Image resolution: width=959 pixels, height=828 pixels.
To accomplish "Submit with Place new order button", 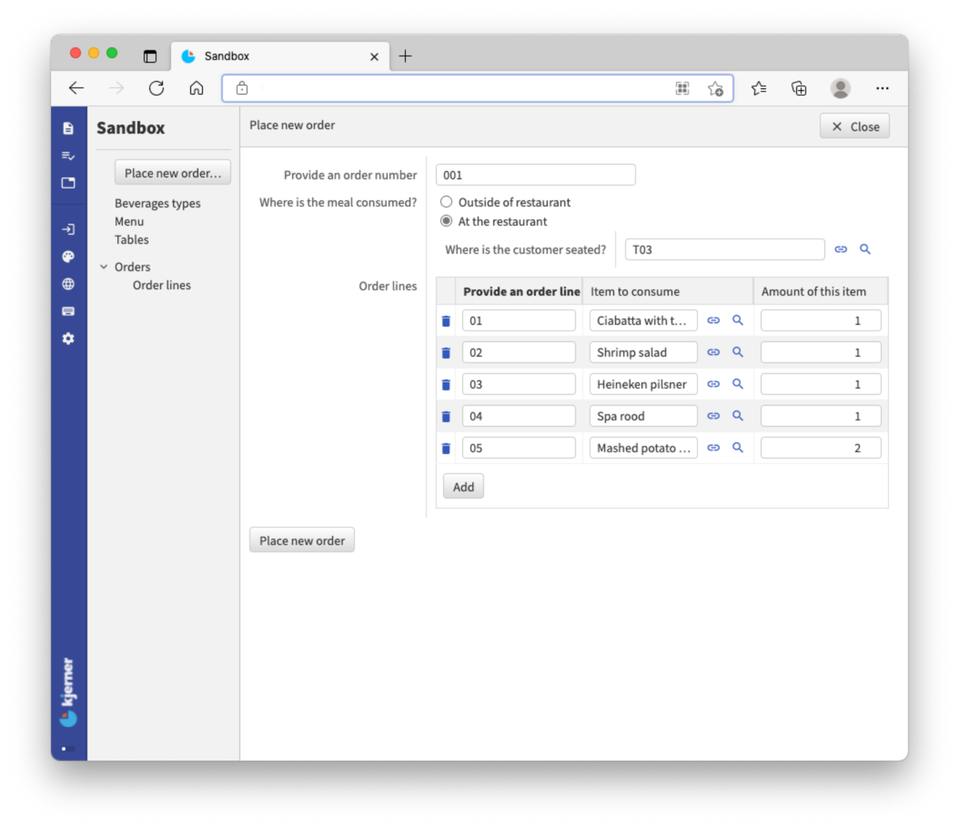I will [302, 540].
